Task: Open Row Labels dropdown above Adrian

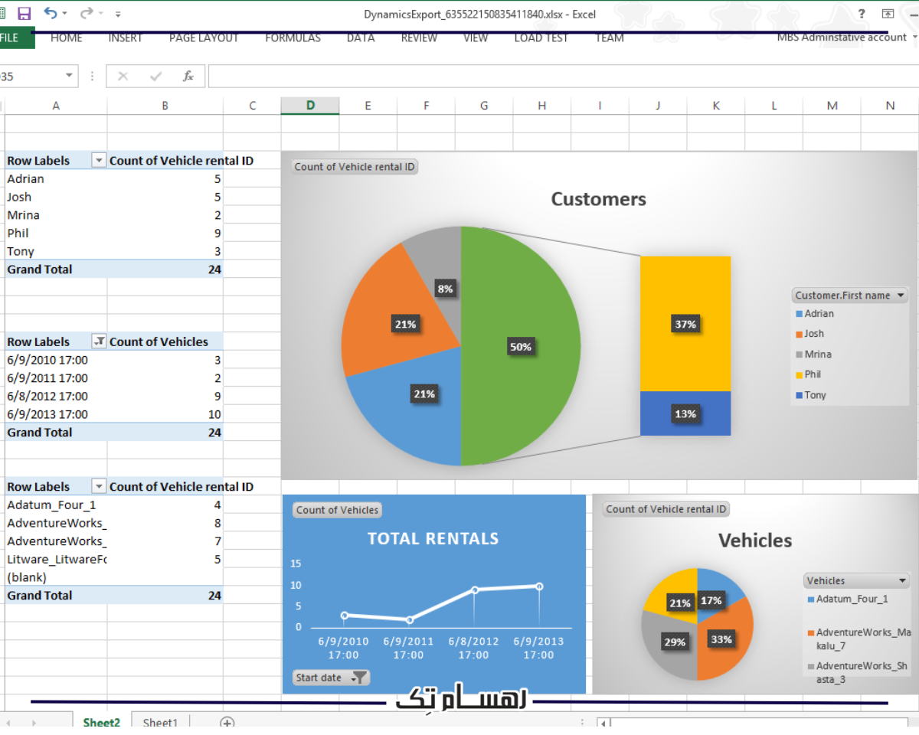Action: click(x=99, y=161)
